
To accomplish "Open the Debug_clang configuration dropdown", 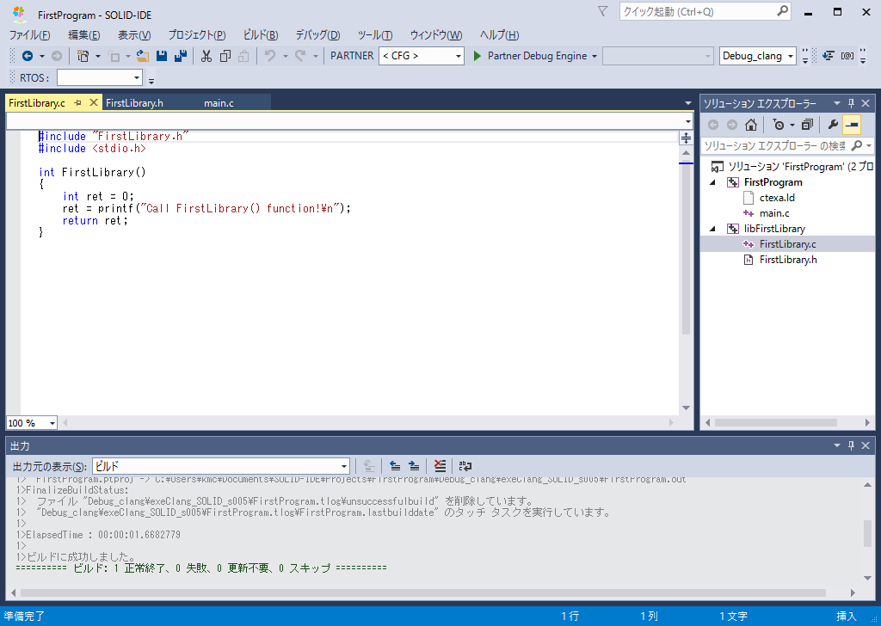I will pyautogui.click(x=758, y=56).
